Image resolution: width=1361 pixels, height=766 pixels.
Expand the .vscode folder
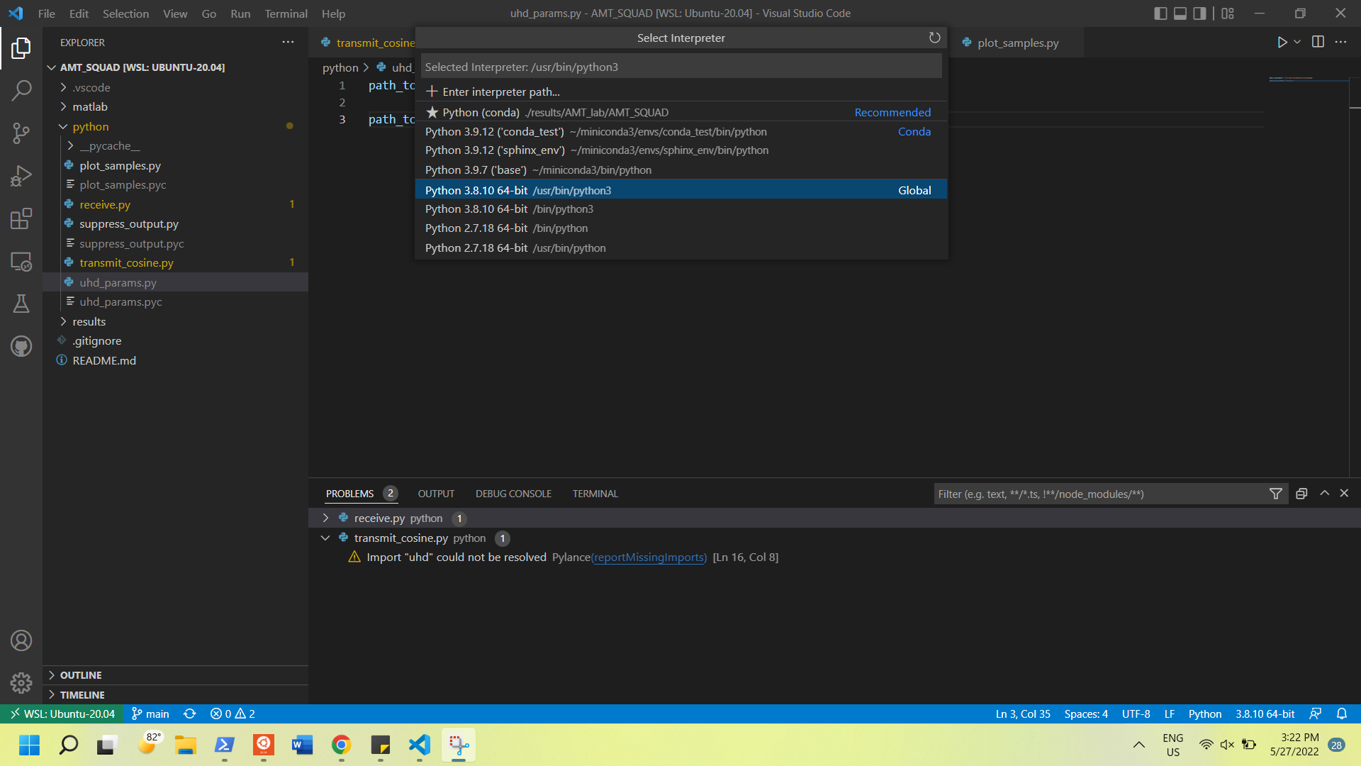(x=91, y=87)
